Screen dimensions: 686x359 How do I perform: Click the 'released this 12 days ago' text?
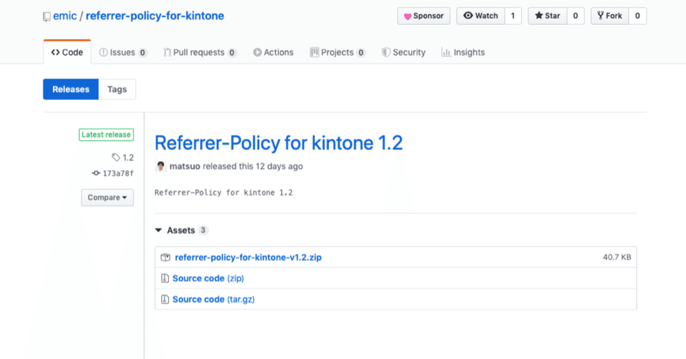(x=253, y=166)
